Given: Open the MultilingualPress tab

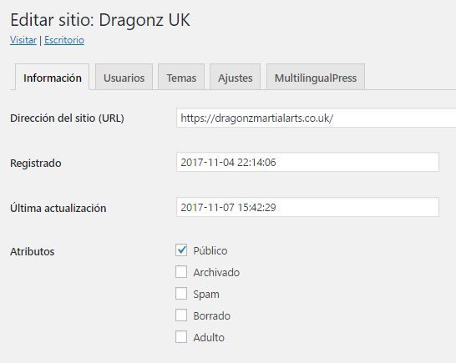Looking at the screenshot, I should coord(316,78).
